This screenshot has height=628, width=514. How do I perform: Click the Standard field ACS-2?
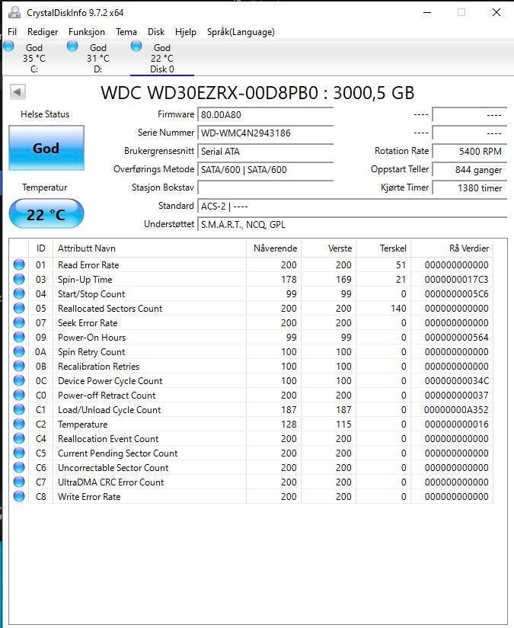point(353,207)
